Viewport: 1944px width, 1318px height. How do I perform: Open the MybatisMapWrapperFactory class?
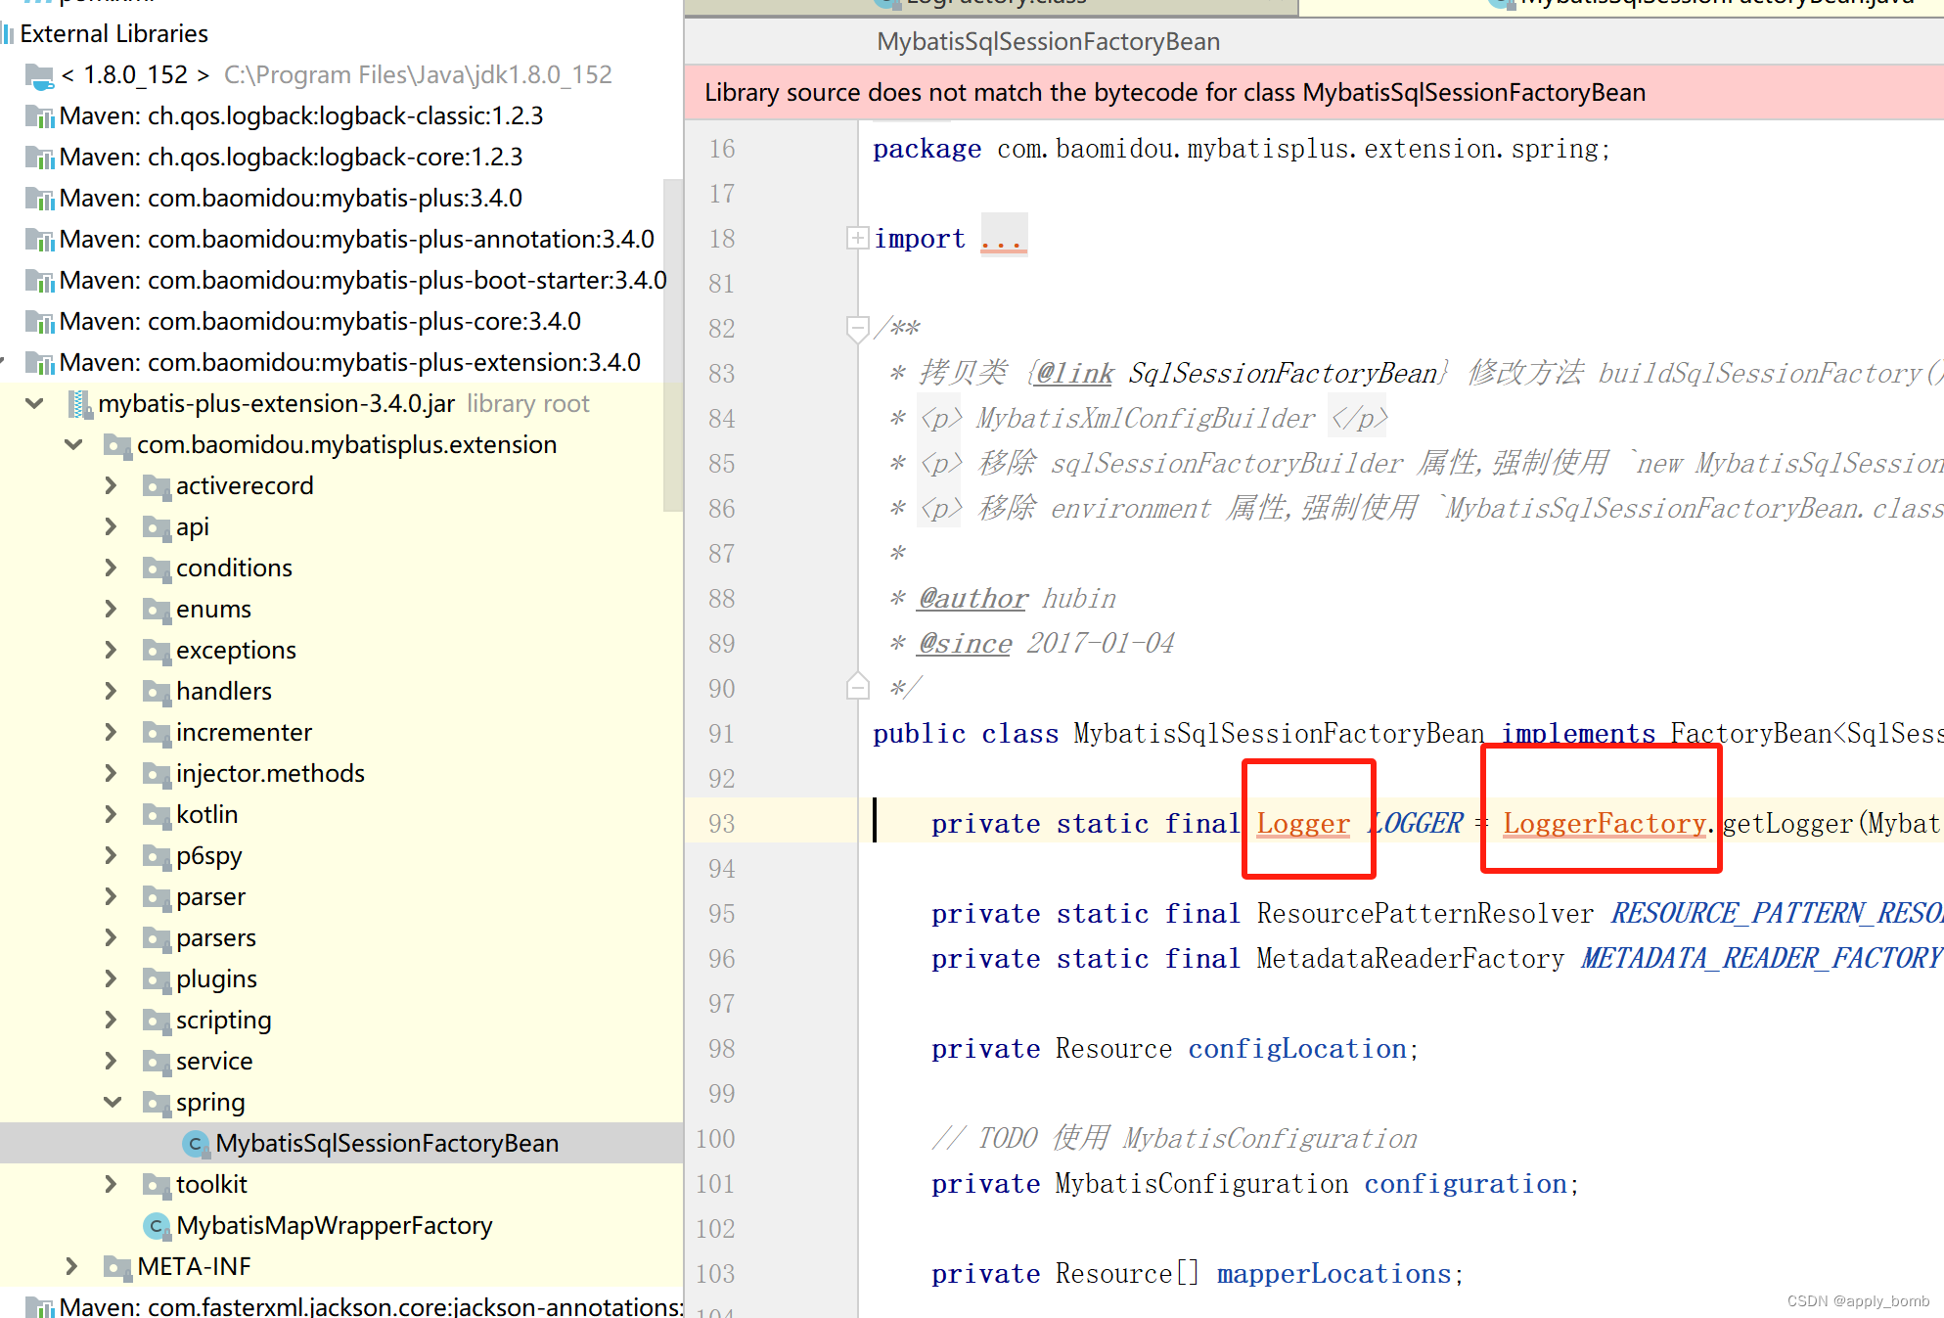point(335,1225)
